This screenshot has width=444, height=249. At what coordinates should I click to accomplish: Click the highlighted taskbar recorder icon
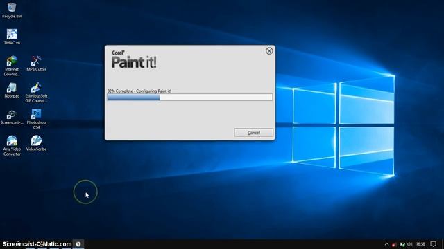click(x=78, y=244)
